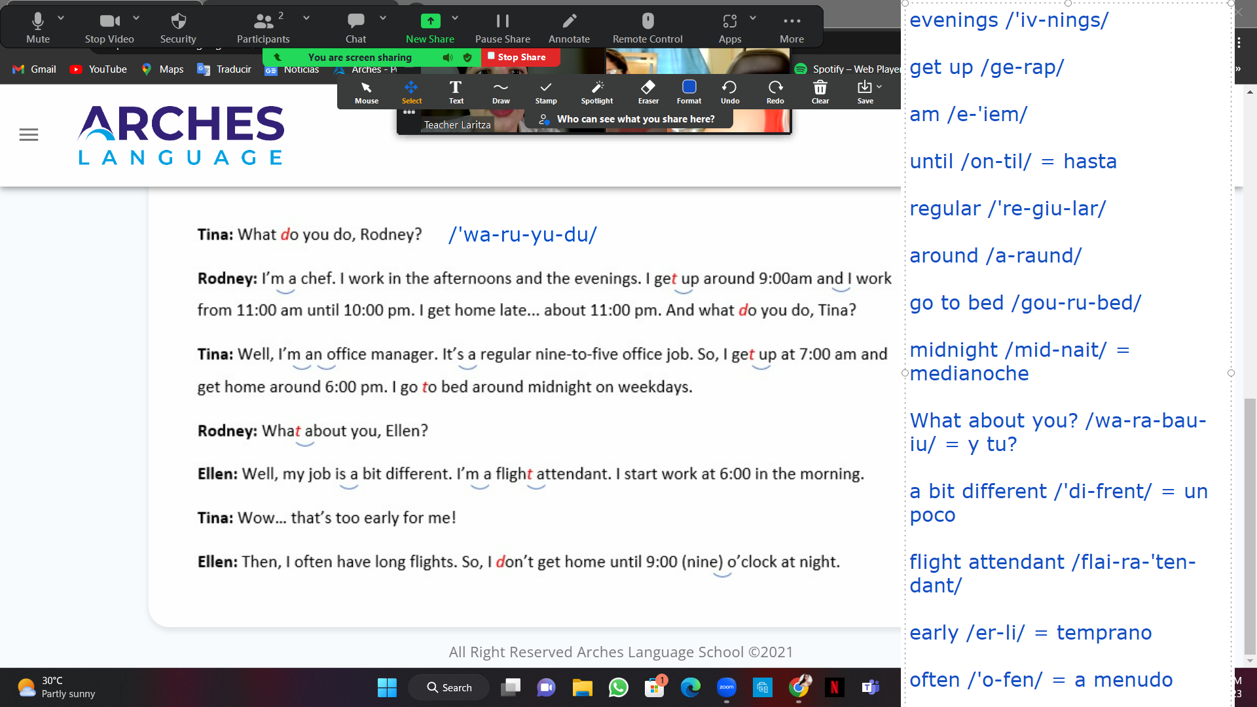The width and height of the screenshot is (1257, 707).
Task: Expand the arrow next to Save
Action: 879,86
